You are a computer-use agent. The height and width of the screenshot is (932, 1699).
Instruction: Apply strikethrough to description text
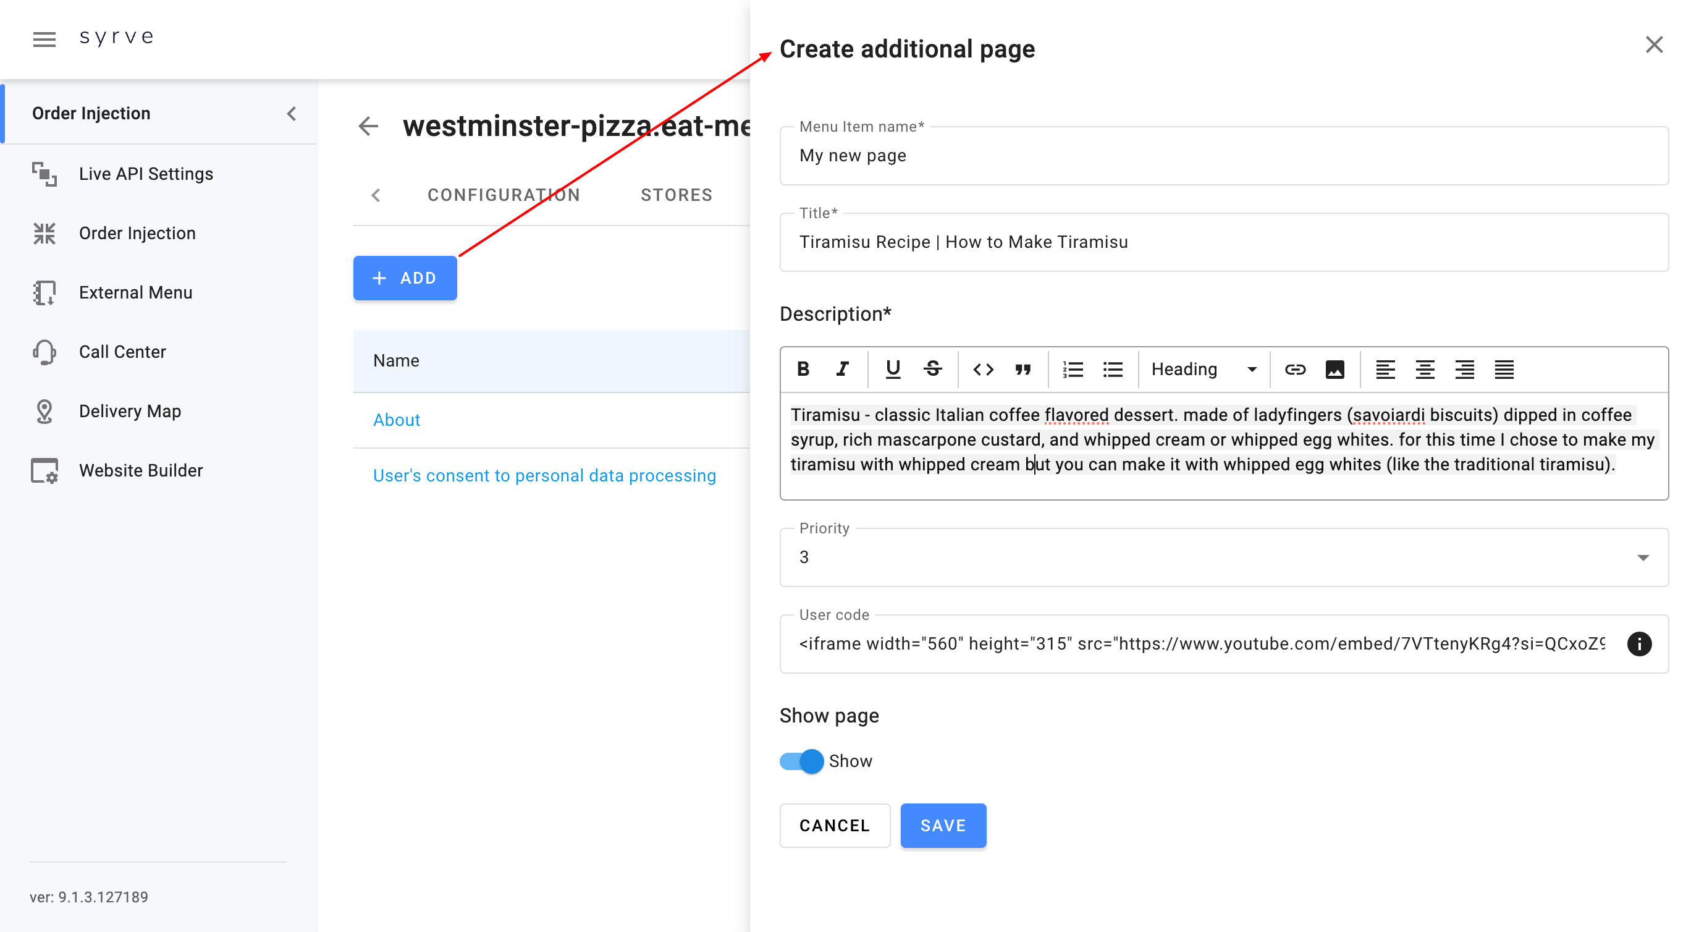(x=933, y=369)
